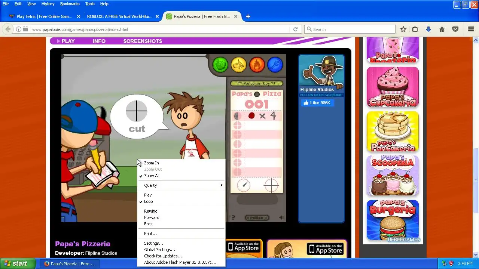The width and height of the screenshot is (479, 269).
Task: Select Rewind in the context menu
Action: pos(181,211)
